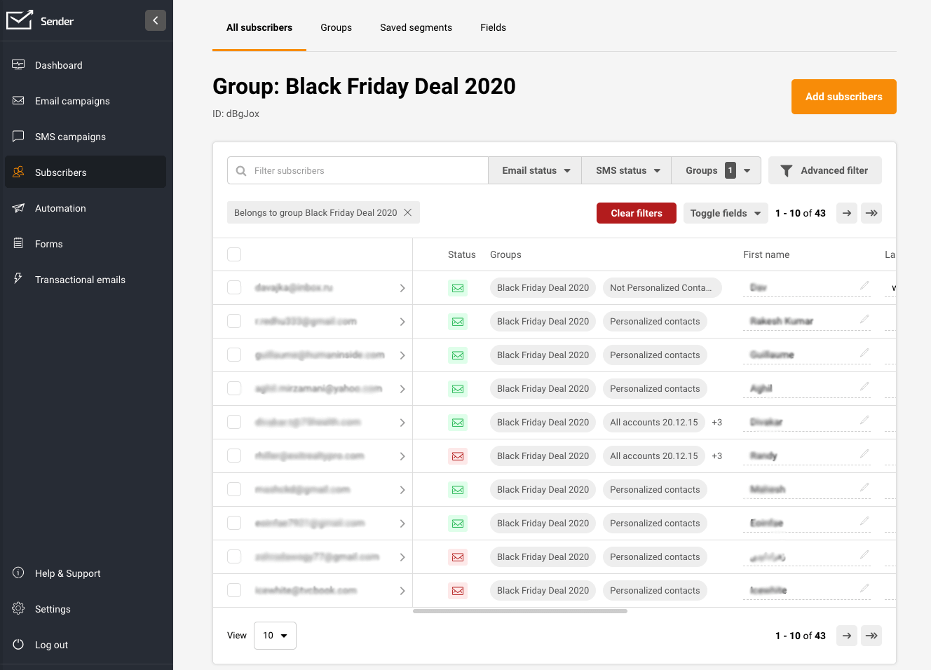Remove the Black Friday Deal group filter tag

pyautogui.click(x=407, y=213)
